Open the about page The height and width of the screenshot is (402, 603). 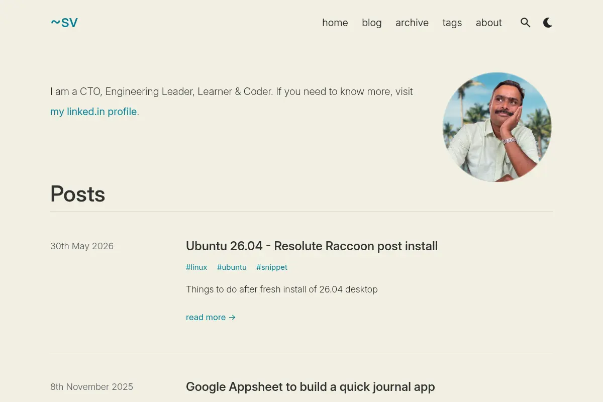click(489, 23)
